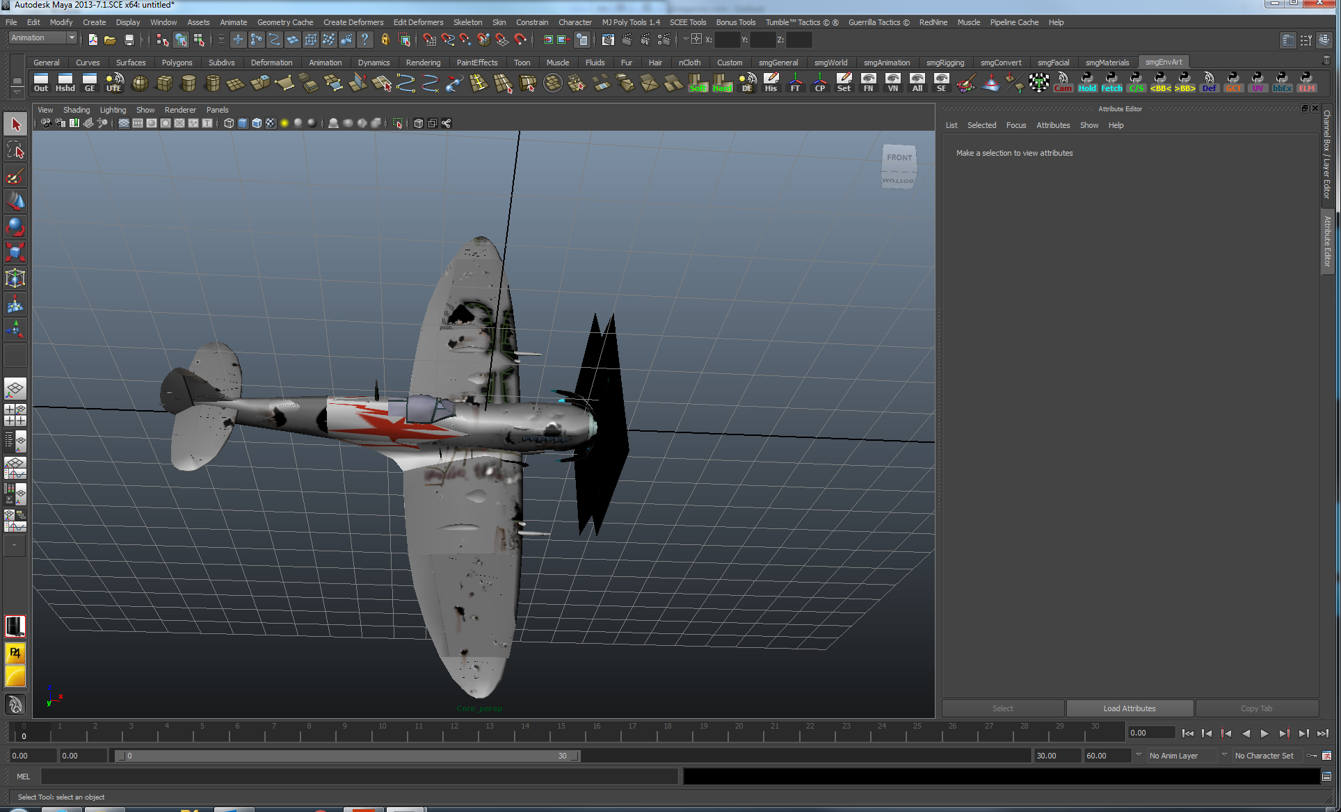Viewport: 1341px width, 812px height.
Task: Click the time range slider bar
Action: pos(347,756)
